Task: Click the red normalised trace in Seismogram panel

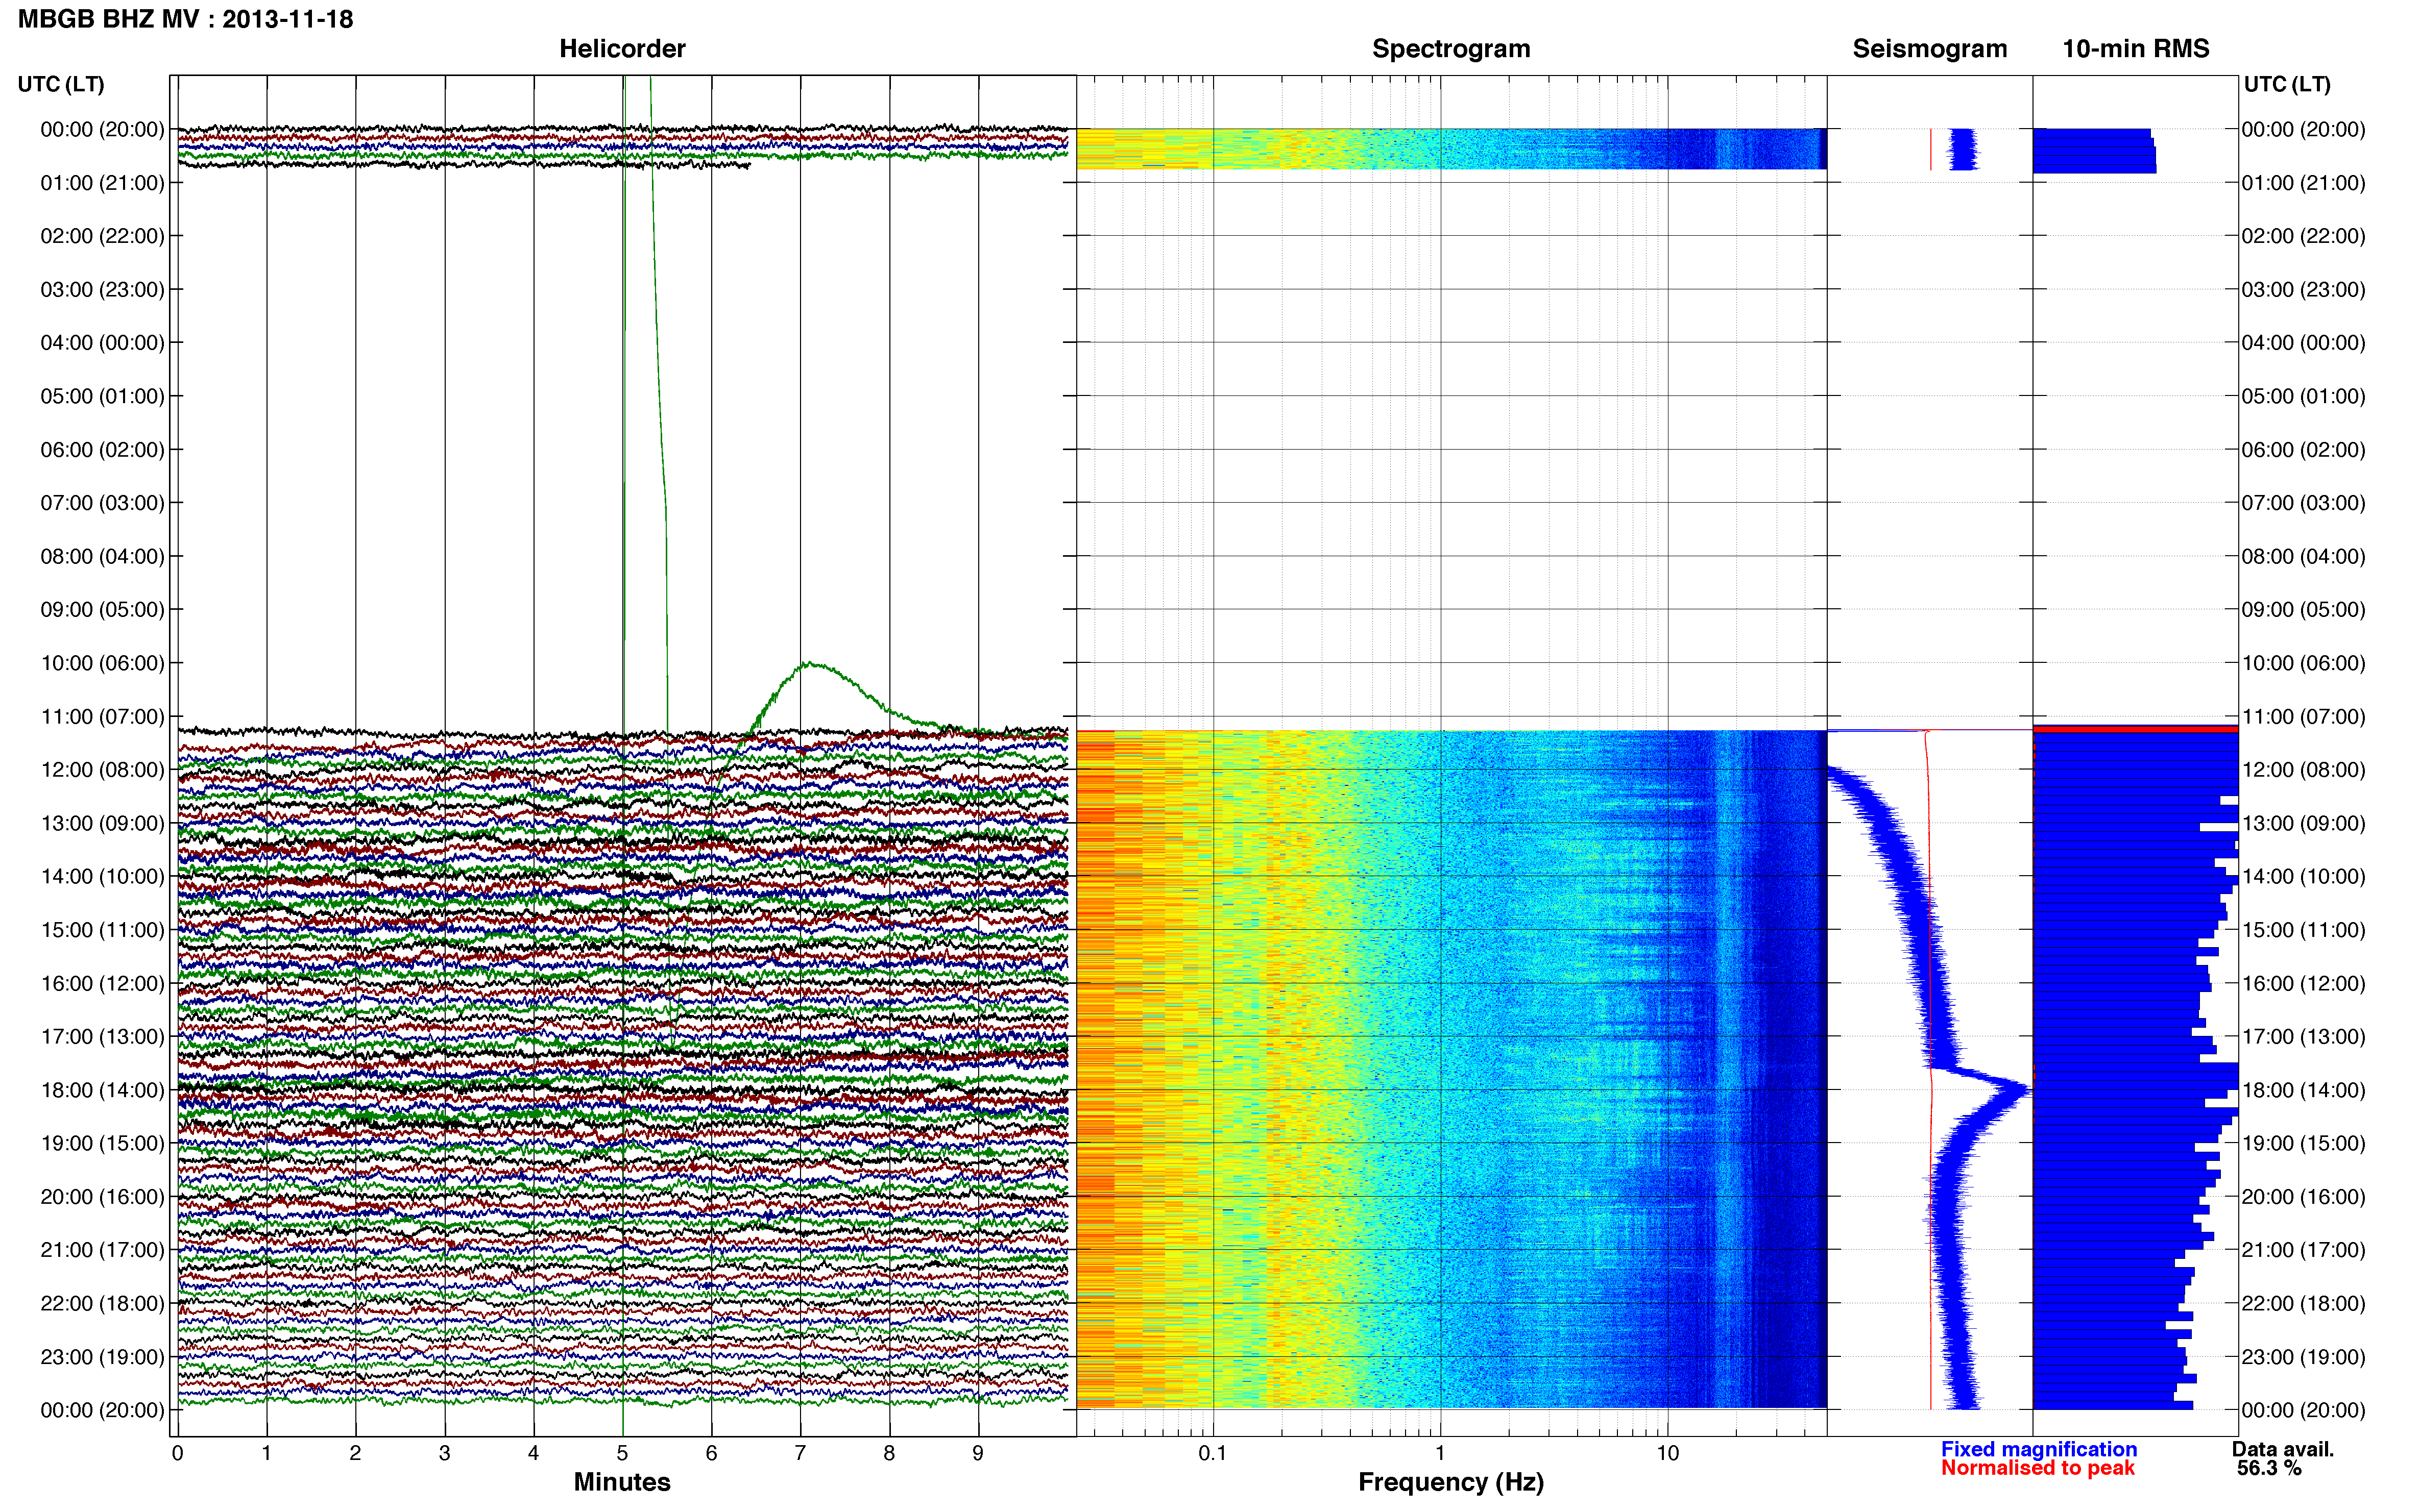Action: (1930, 1070)
